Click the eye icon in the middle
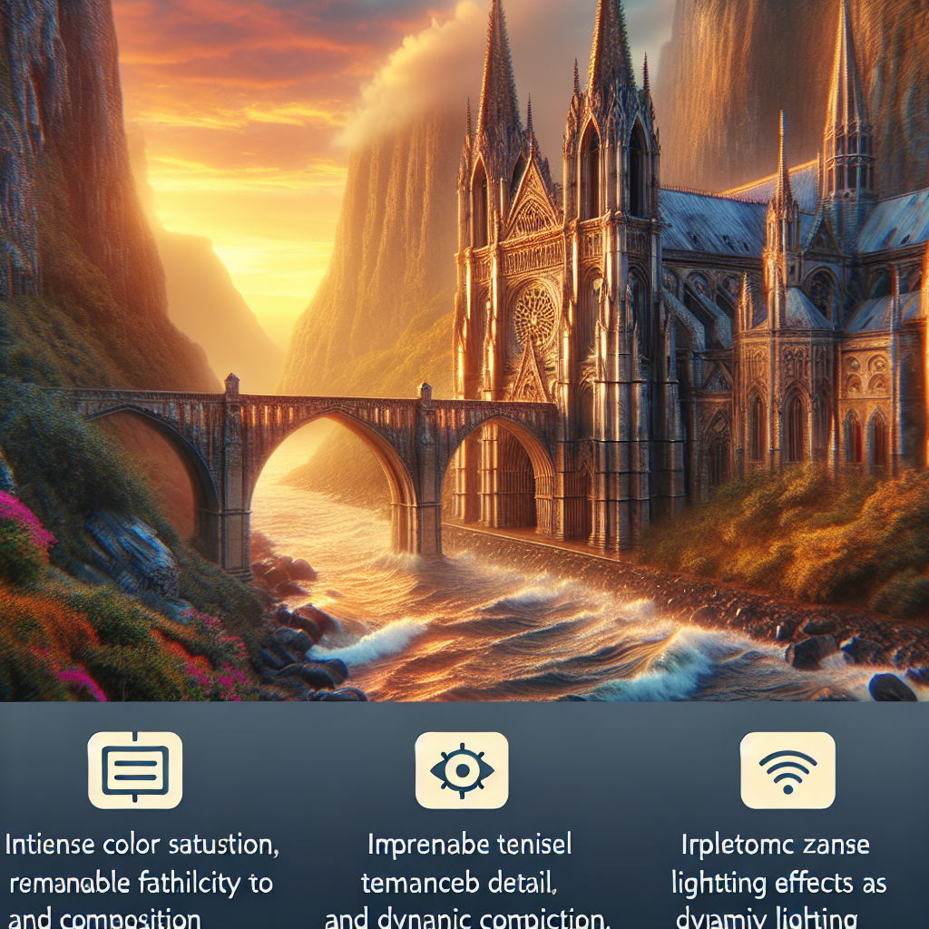Viewport: 929px width, 929px height. click(462, 769)
